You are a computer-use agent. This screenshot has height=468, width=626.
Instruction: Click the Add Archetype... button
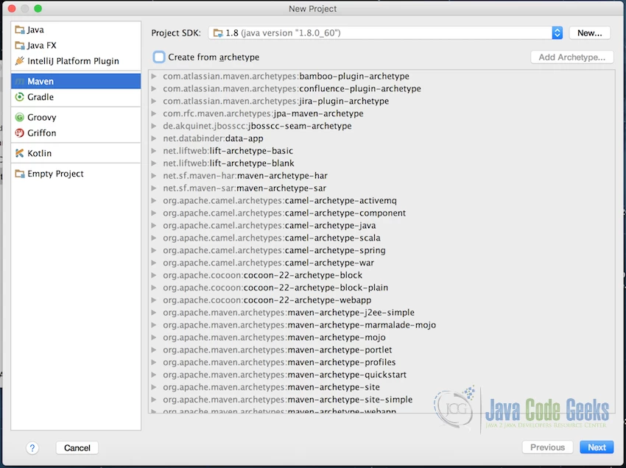coord(572,57)
